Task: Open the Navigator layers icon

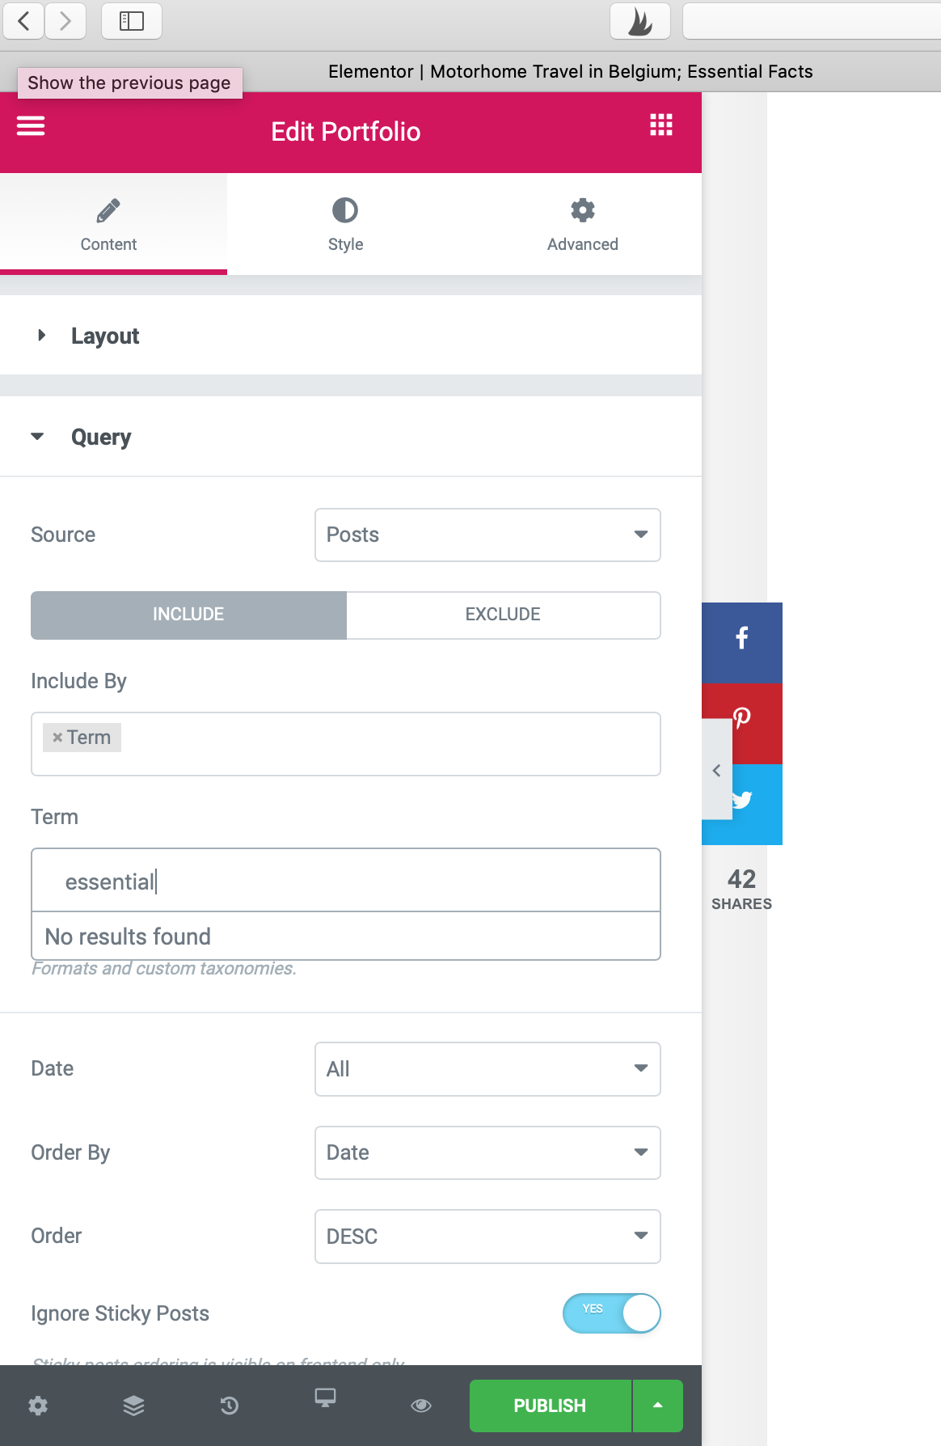Action: tap(133, 1406)
